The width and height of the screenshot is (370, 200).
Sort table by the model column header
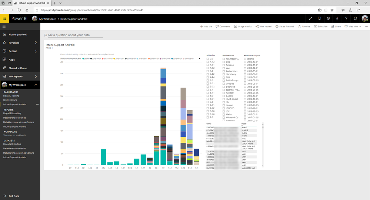pyautogui.click(x=244, y=124)
